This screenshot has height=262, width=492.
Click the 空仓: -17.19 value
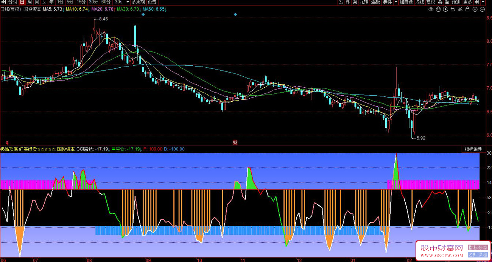[129, 149]
